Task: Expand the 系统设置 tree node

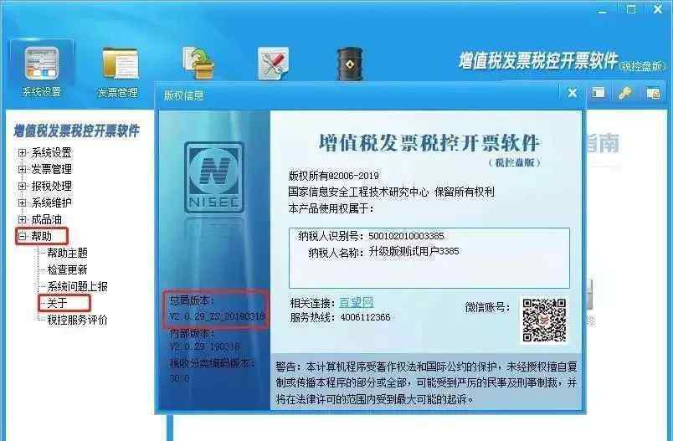Action: click(23, 153)
